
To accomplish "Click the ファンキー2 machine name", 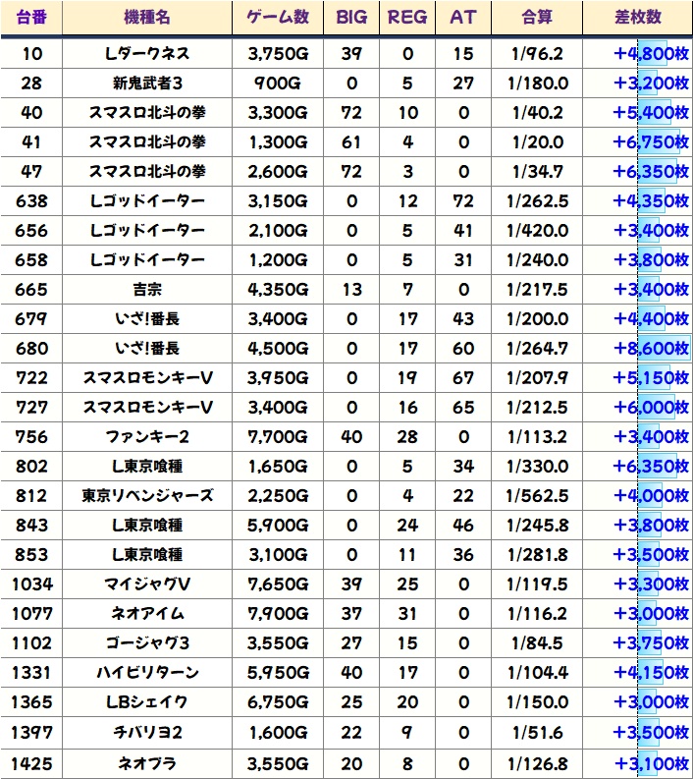I will (147, 437).
